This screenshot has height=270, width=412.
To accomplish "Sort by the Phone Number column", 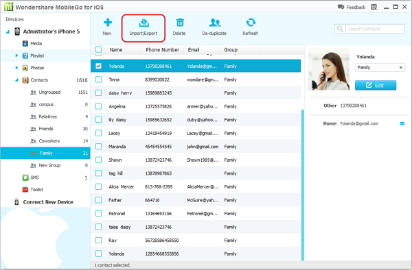I will pos(162,50).
